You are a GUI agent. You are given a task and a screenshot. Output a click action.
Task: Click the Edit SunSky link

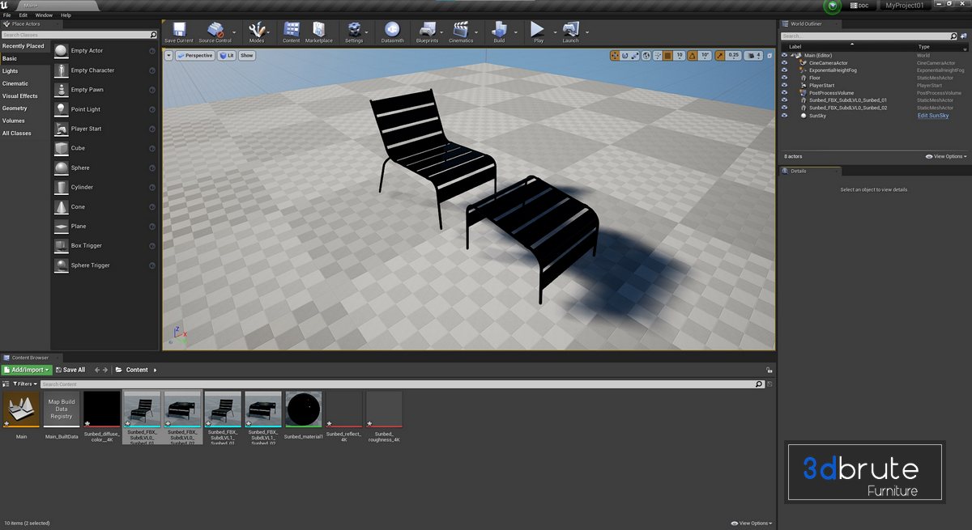point(932,116)
